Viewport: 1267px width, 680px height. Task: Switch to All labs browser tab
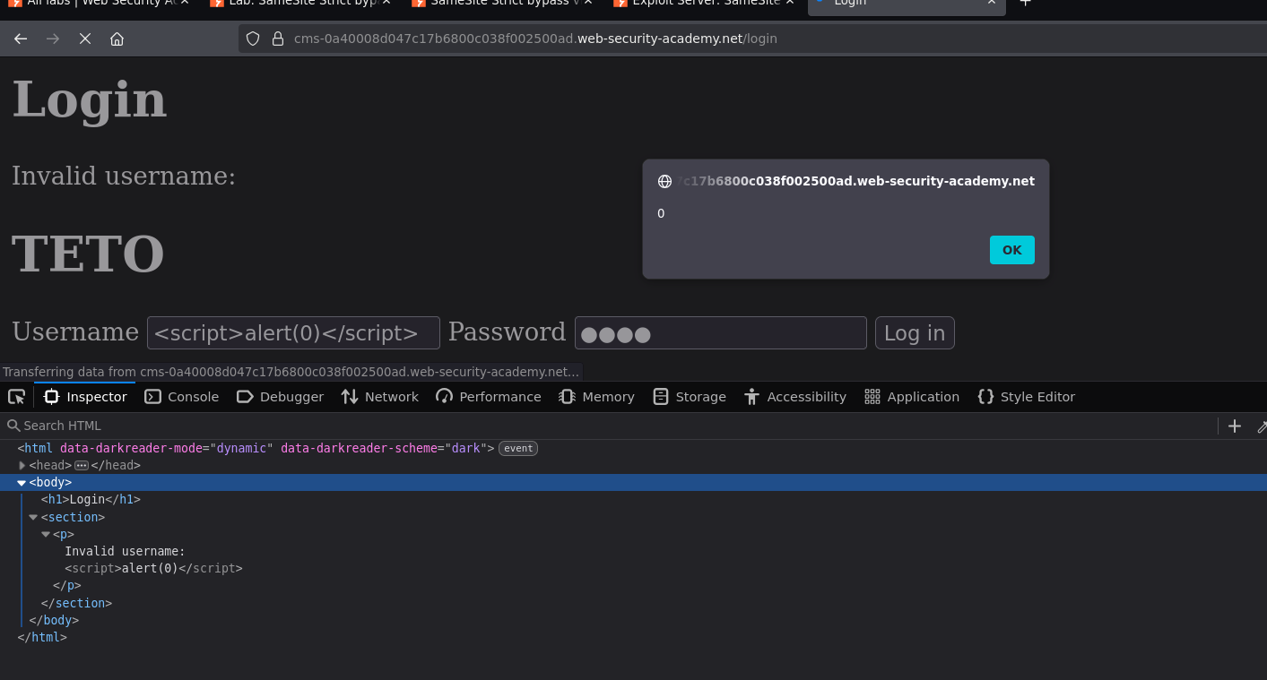click(x=99, y=3)
